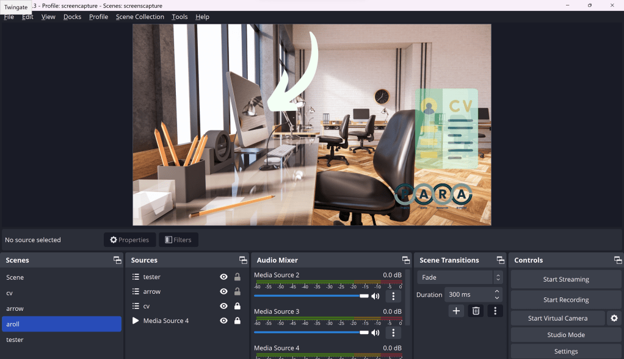
Task: Open the Profile menu
Action: pos(98,16)
